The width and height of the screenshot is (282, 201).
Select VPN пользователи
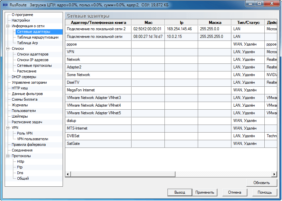pyautogui.click(x=32, y=139)
